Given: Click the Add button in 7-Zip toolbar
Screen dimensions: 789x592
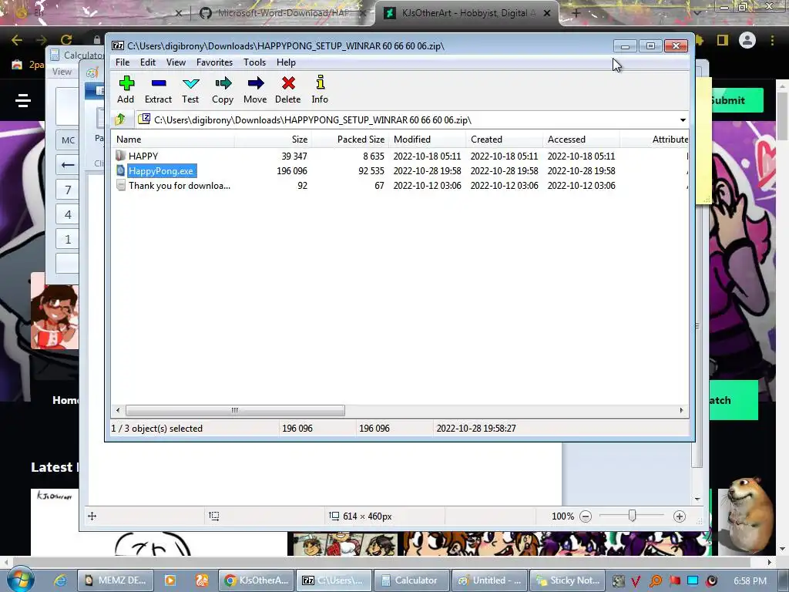Looking at the screenshot, I should (x=126, y=90).
